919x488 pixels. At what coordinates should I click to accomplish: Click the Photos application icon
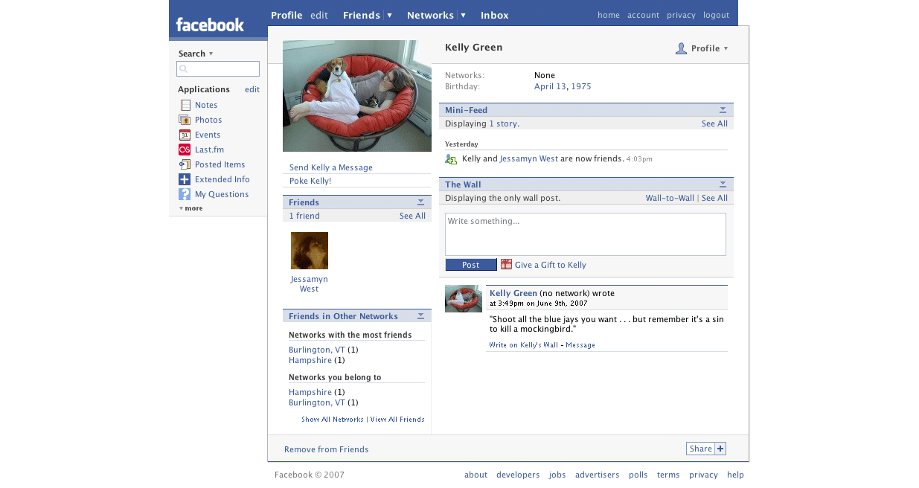click(x=185, y=120)
